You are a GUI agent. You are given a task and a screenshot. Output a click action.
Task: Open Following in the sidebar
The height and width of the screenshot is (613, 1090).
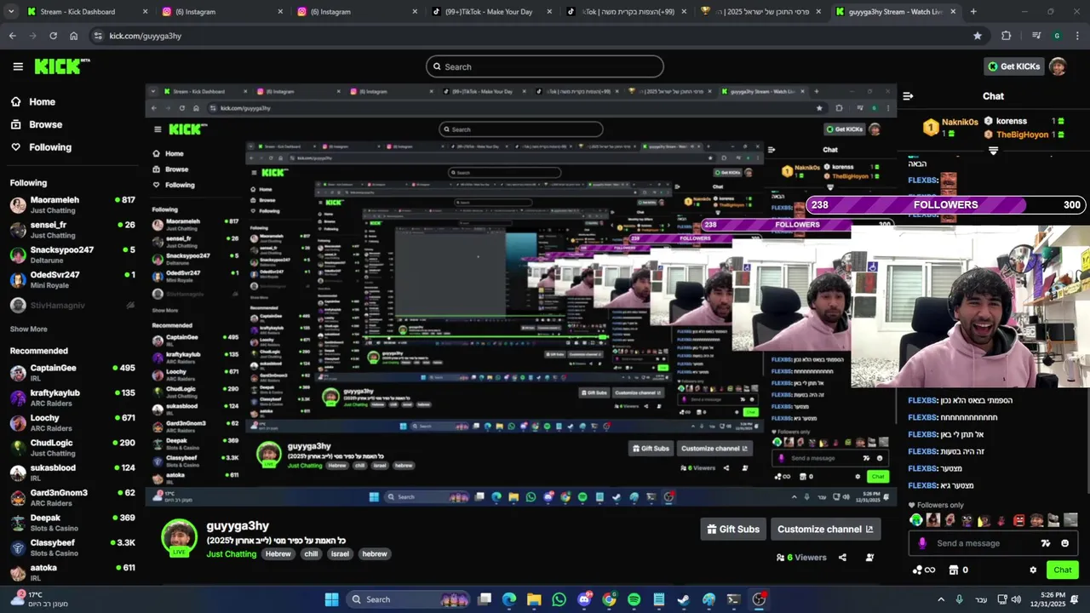(41, 147)
